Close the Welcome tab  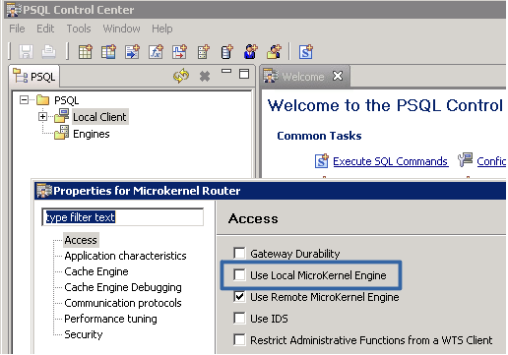338,76
